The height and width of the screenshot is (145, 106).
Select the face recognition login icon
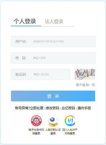pyautogui.click(x=53, y=121)
